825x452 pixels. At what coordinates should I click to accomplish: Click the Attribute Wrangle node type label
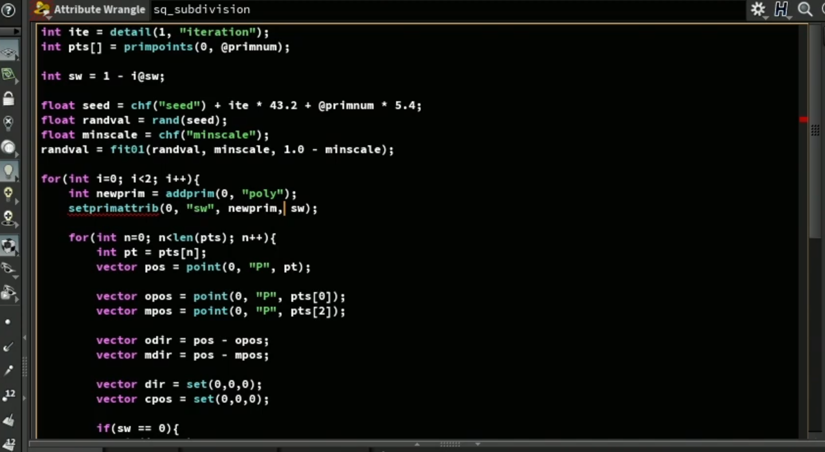pyautogui.click(x=99, y=9)
